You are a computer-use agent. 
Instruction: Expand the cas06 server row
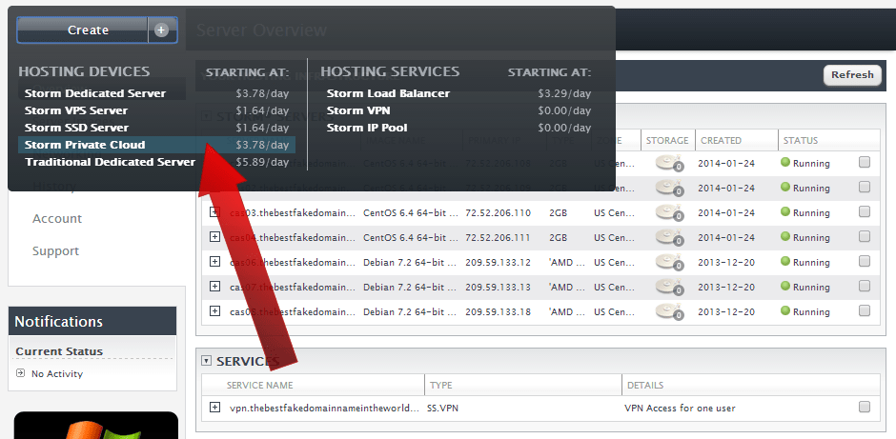point(214,262)
